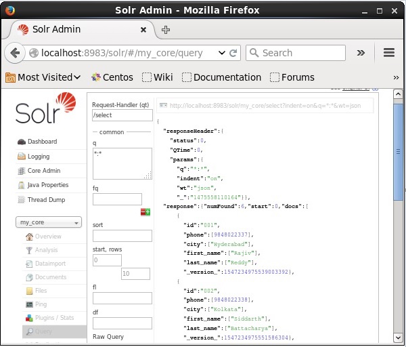
Task: Open the Firefox hamburger menu
Action: point(388,53)
